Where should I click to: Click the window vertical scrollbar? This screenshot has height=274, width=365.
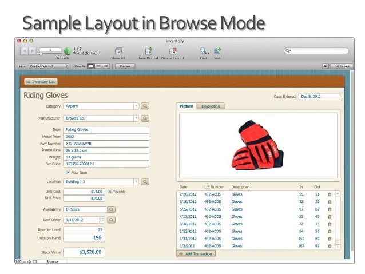352,161
